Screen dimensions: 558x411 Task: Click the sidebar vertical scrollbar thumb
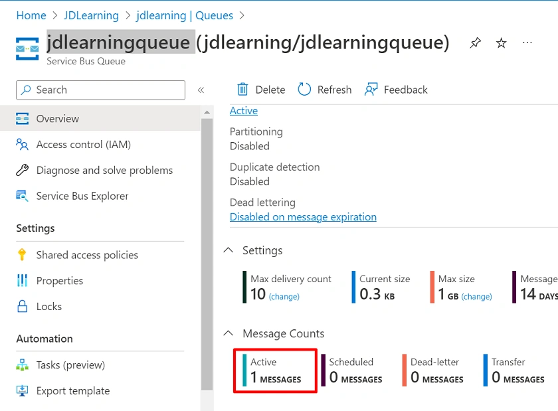[207, 254]
